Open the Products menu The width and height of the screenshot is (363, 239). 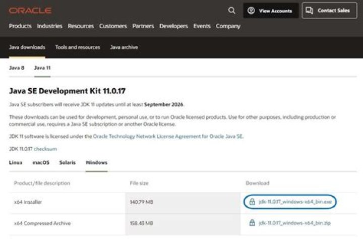20,26
